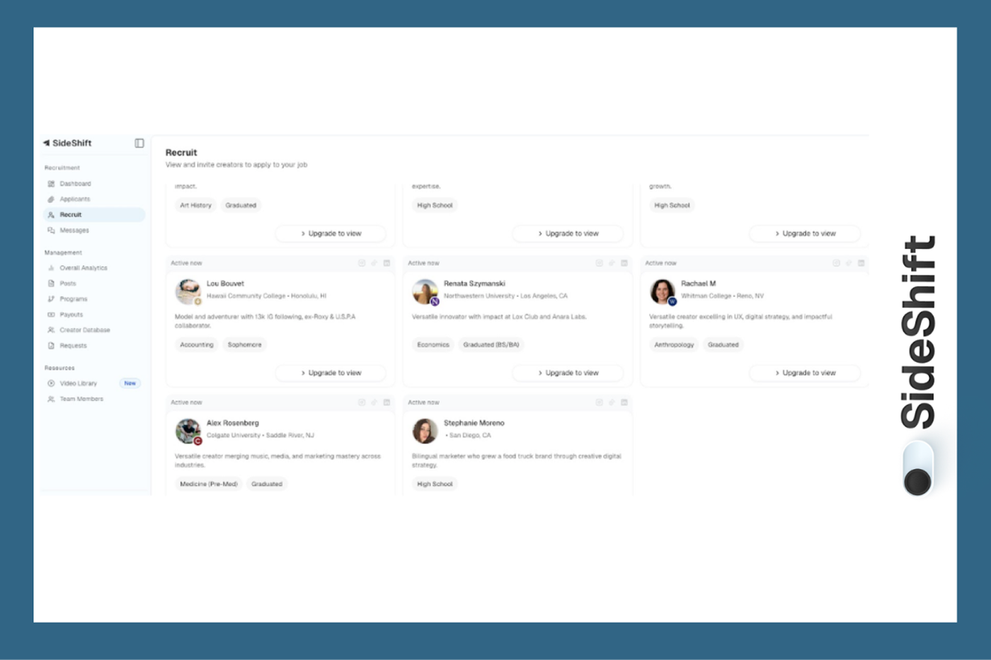Expand Upgrade to view on Renata's card

567,373
